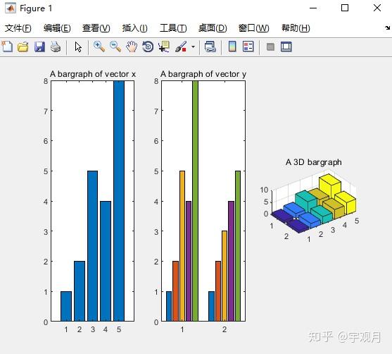This screenshot has height=354, width=392.
Task: Click the green bar in group 2
Action: [238, 246]
